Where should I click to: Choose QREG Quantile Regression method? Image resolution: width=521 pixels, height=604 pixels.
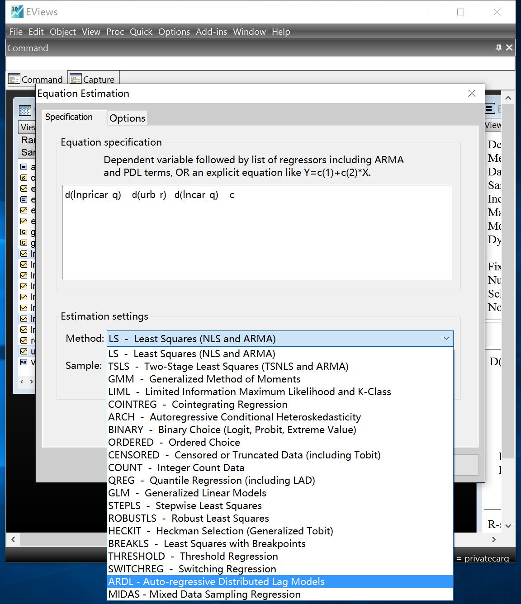point(280,480)
